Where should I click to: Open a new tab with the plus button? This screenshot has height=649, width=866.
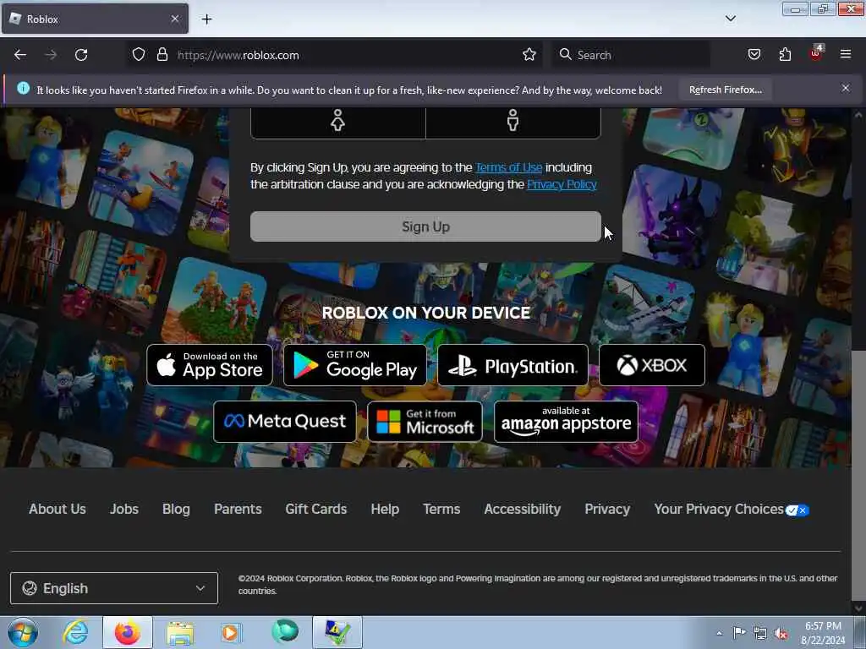coord(206,19)
